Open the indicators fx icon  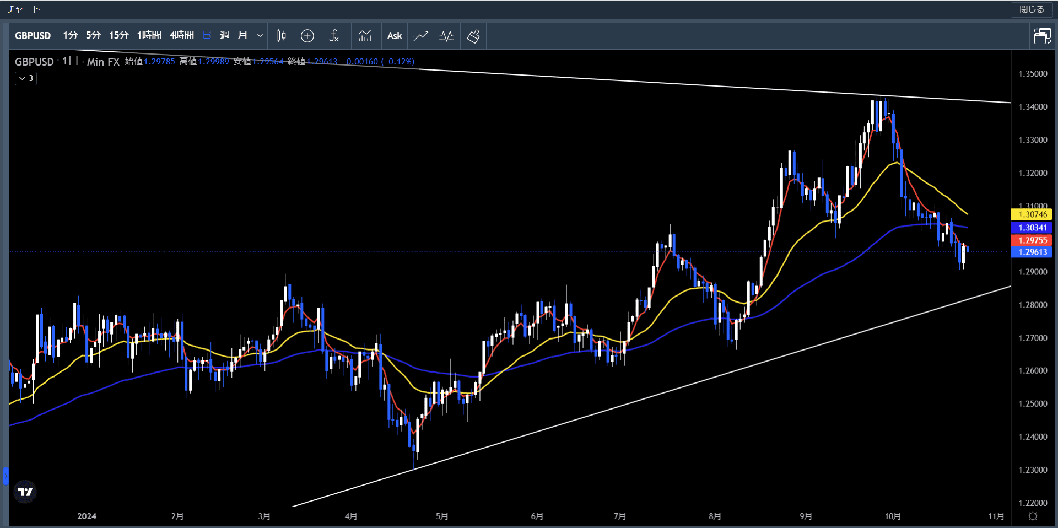(334, 36)
